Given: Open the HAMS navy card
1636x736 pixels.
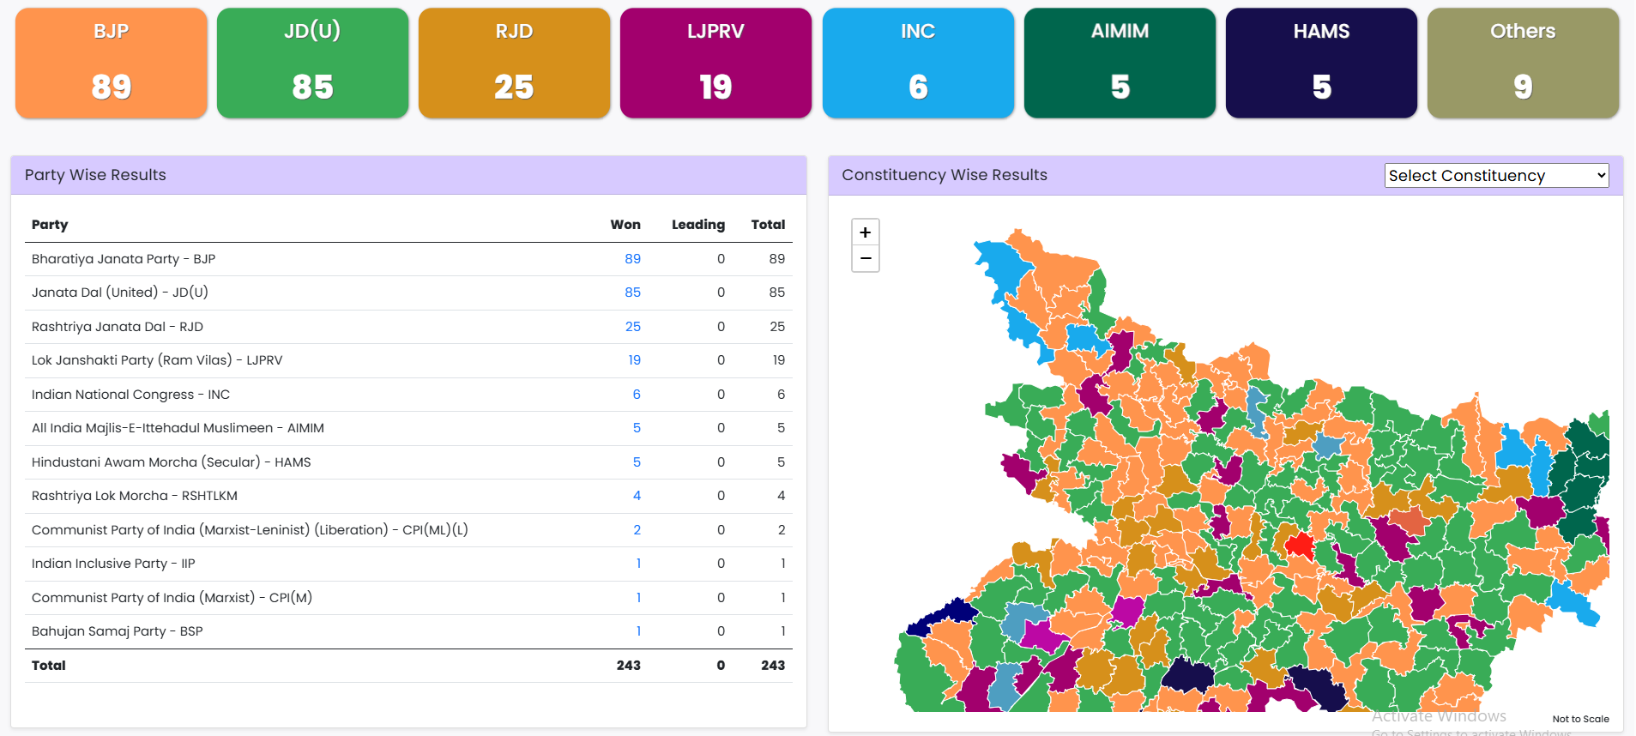Looking at the screenshot, I should coord(1321,63).
